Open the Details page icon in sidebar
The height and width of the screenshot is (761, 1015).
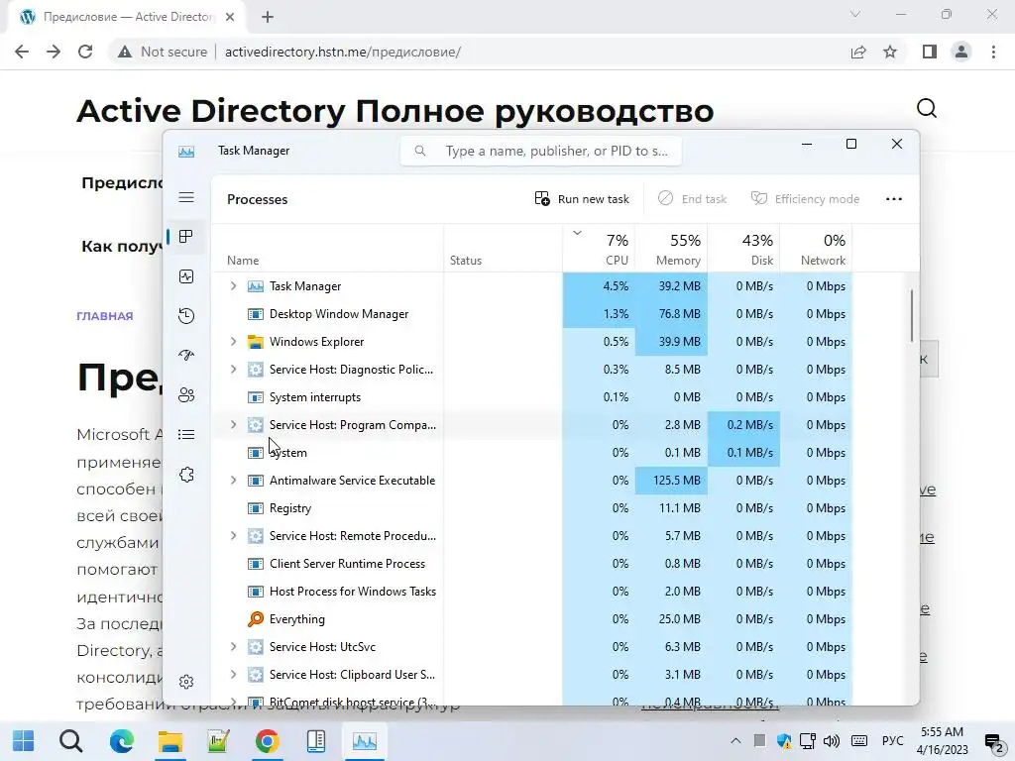tap(186, 434)
